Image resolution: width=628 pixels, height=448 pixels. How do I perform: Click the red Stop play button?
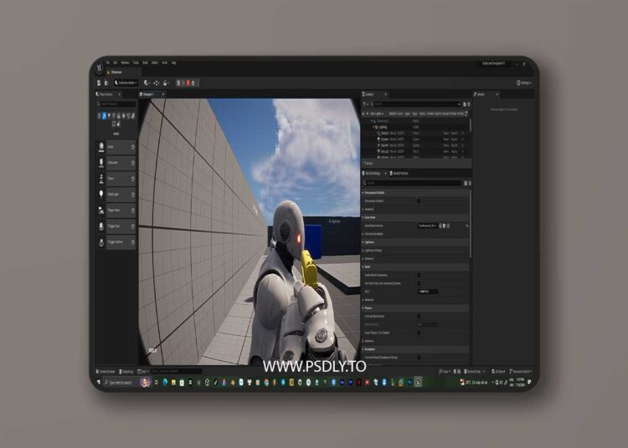(x=189, y=83)
